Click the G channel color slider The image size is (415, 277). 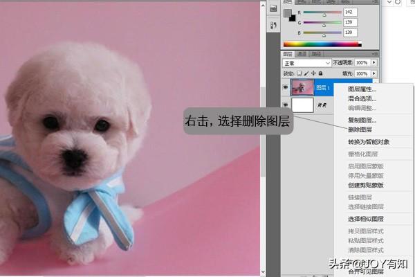tap(322, 23)
